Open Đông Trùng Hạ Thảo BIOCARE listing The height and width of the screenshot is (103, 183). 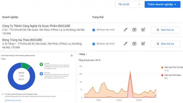pos(22,40)
